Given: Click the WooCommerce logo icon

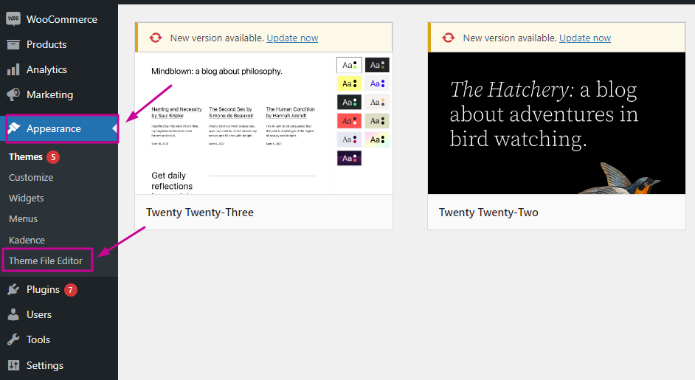Looking at the screenshot, I should point(13,18).
